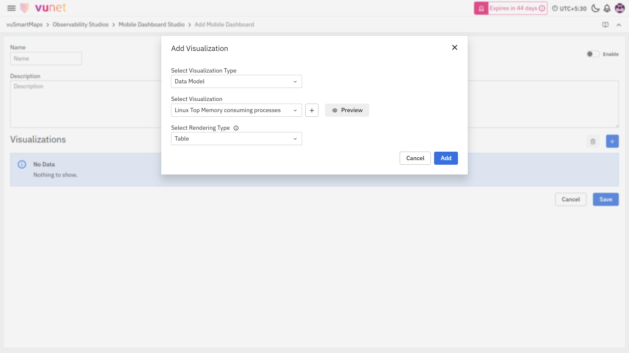Open the user profile avatar
Image resolution: width=629 pixels, height=353 pixels.
pos(619,8)
